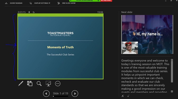Image resolution: width=178 pixels, height=99 pixels.
Task: Click green screen sharing status bar
Action: [85, 1]
